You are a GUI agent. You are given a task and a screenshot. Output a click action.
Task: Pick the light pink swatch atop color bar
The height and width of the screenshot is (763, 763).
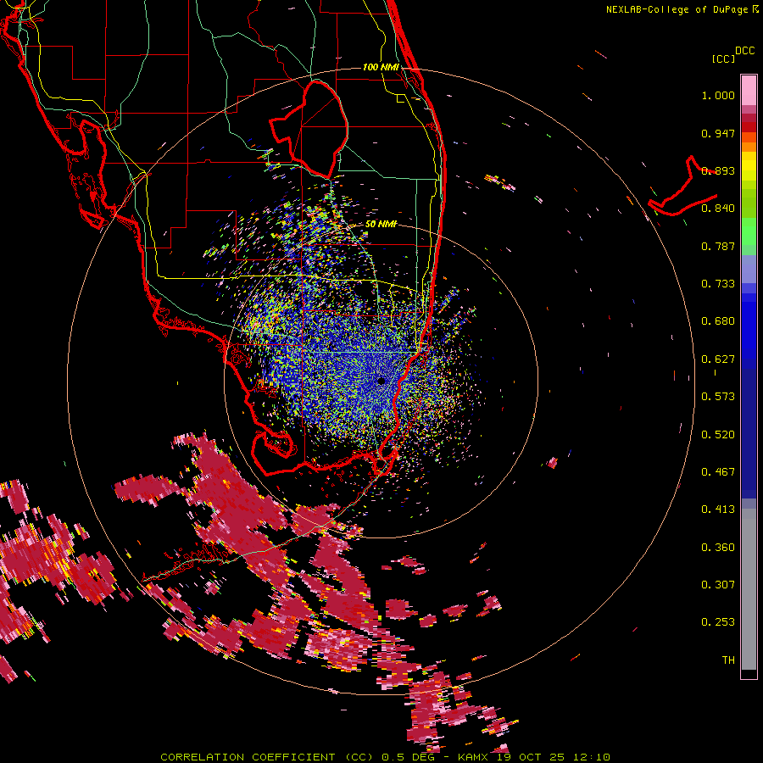point(749,91)
